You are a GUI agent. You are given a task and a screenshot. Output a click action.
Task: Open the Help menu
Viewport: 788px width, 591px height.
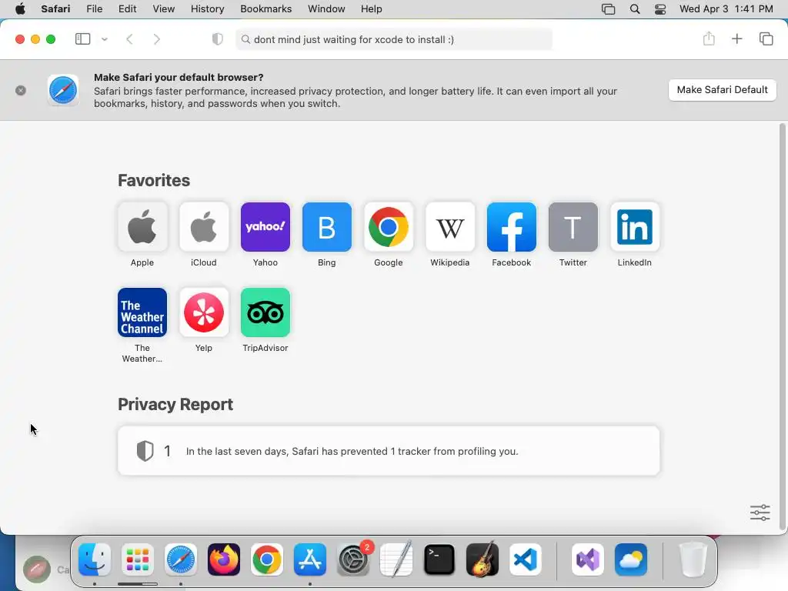(x=372, y=9)
